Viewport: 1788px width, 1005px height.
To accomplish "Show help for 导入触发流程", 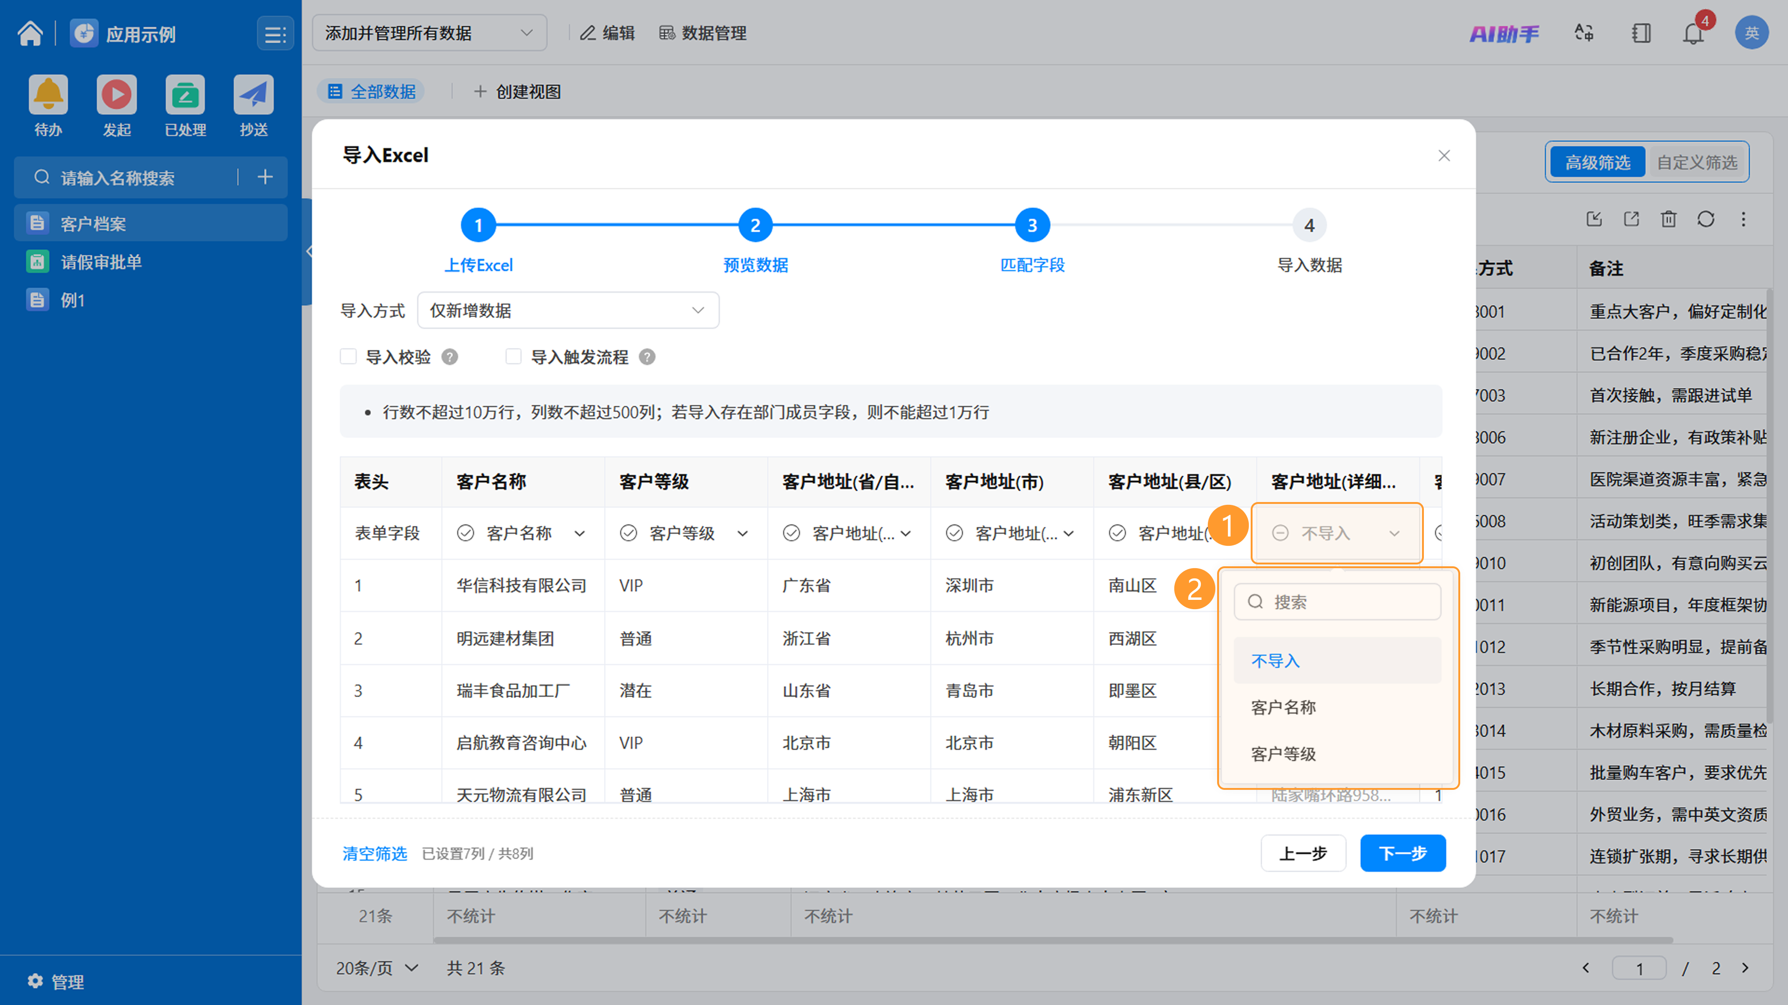I will coord(647,357).
